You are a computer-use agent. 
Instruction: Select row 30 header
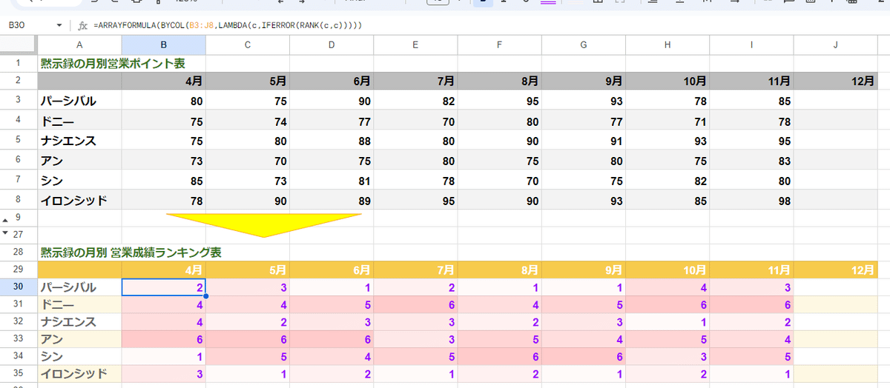tap(19, 287)
